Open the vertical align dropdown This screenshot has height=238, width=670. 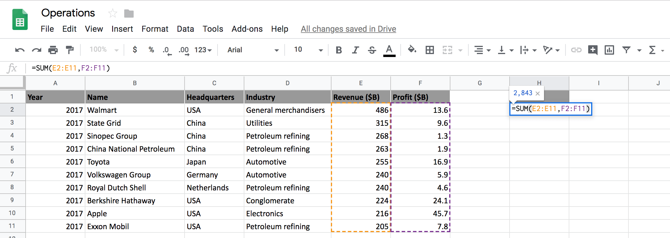point(505,50)
